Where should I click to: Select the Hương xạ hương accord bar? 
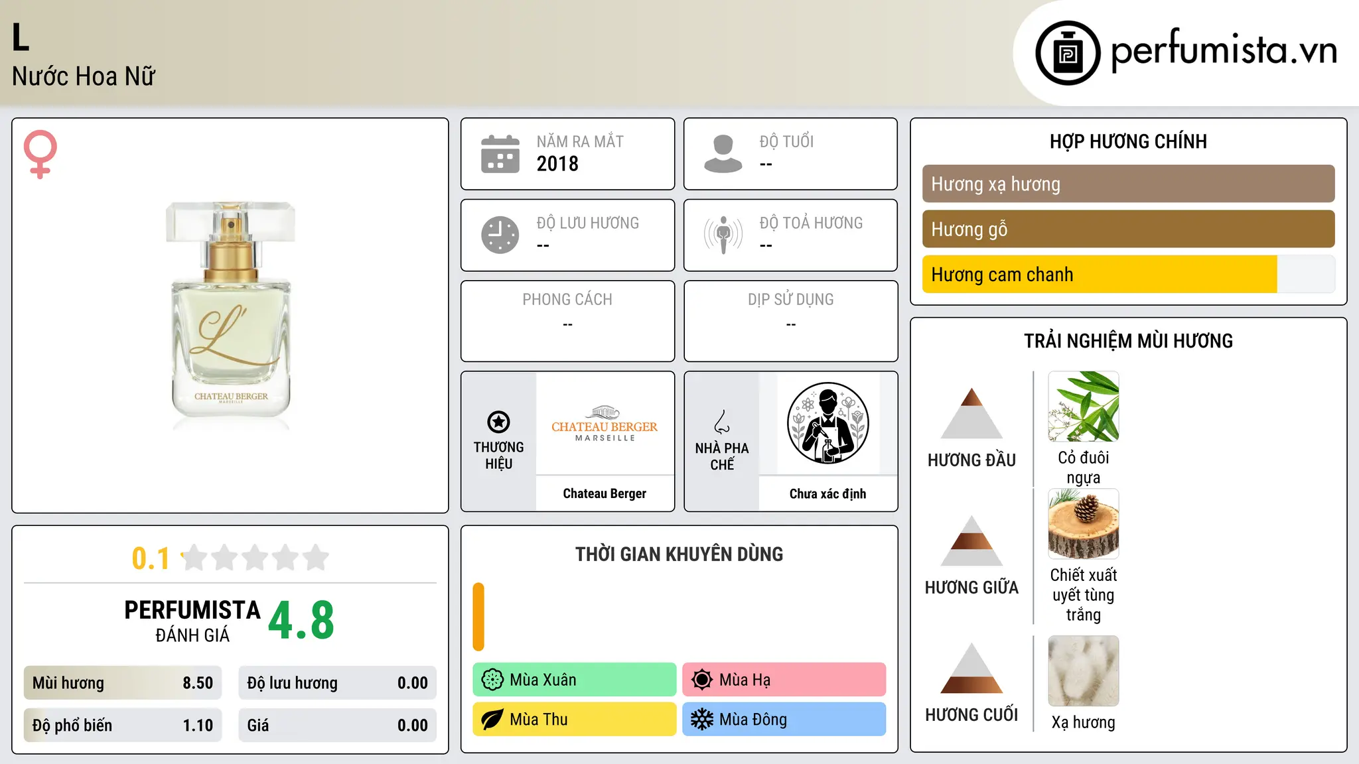coord(1128,184)
